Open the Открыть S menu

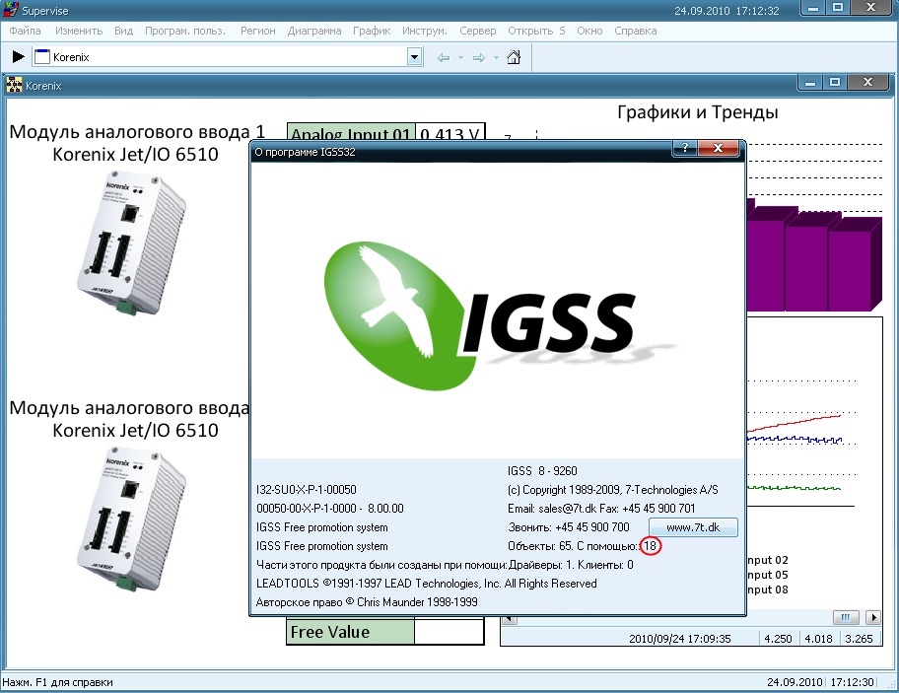(536, 31)
